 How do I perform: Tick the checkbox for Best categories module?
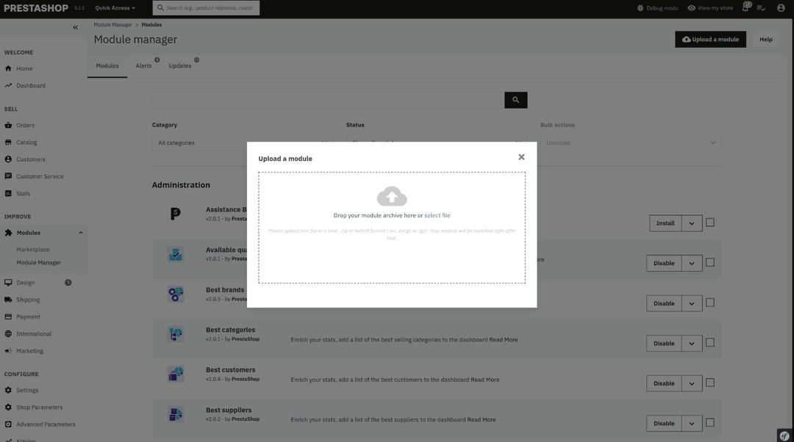click(x=710, y=342)
